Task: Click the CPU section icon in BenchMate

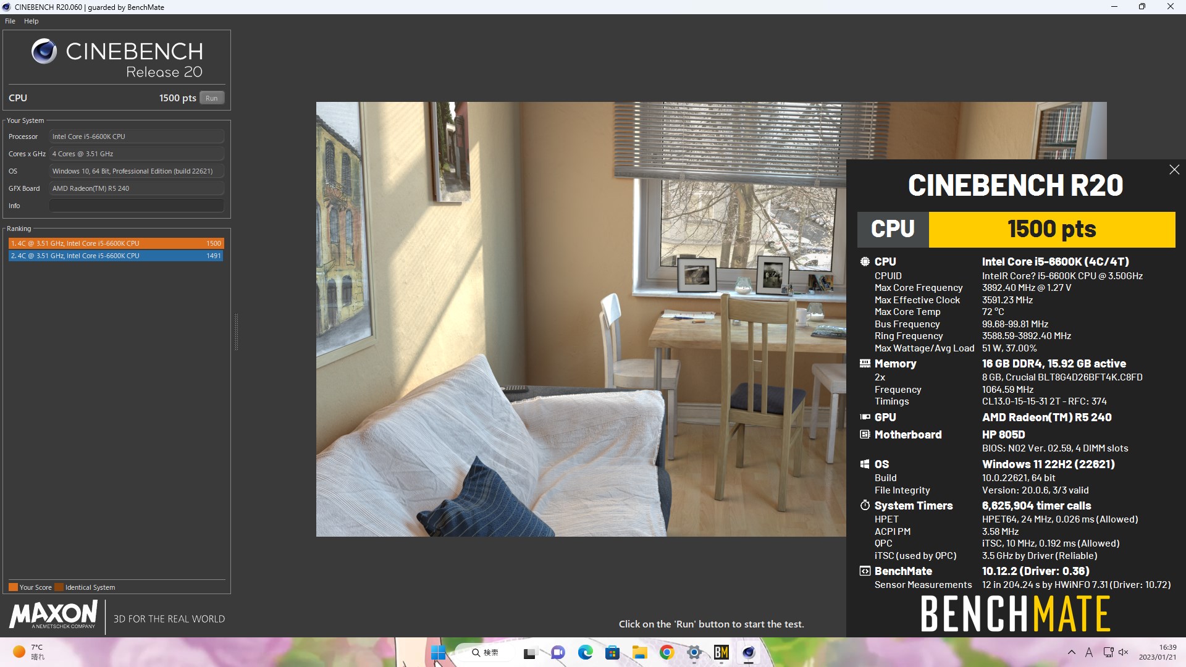Action: point(865,262)
